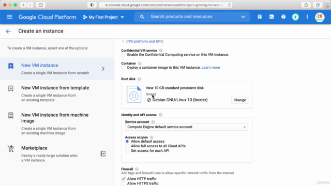Viewport: 331px width, 186px height.
Task: Activate Cloud Shell icon
Action: 272,17
